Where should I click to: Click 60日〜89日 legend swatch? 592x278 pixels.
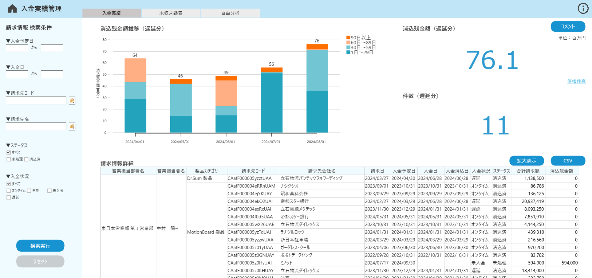(x=348, y=42)
